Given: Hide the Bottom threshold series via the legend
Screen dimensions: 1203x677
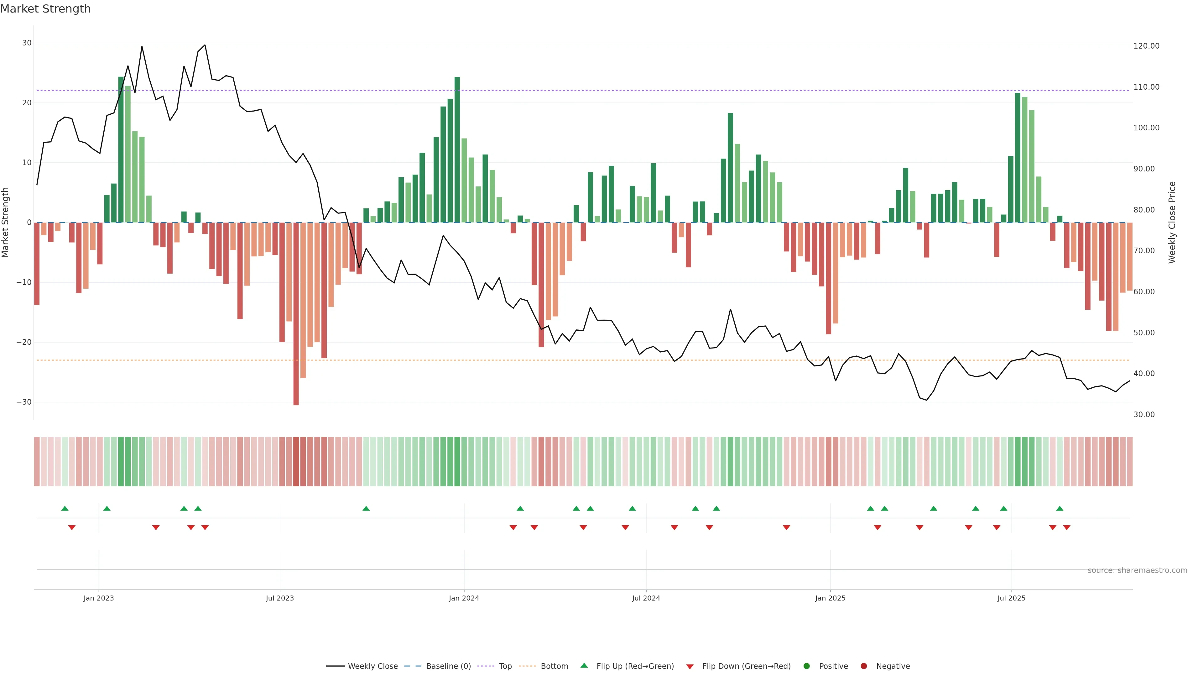Looking at the screenshot, I should (x=554, y=666).
